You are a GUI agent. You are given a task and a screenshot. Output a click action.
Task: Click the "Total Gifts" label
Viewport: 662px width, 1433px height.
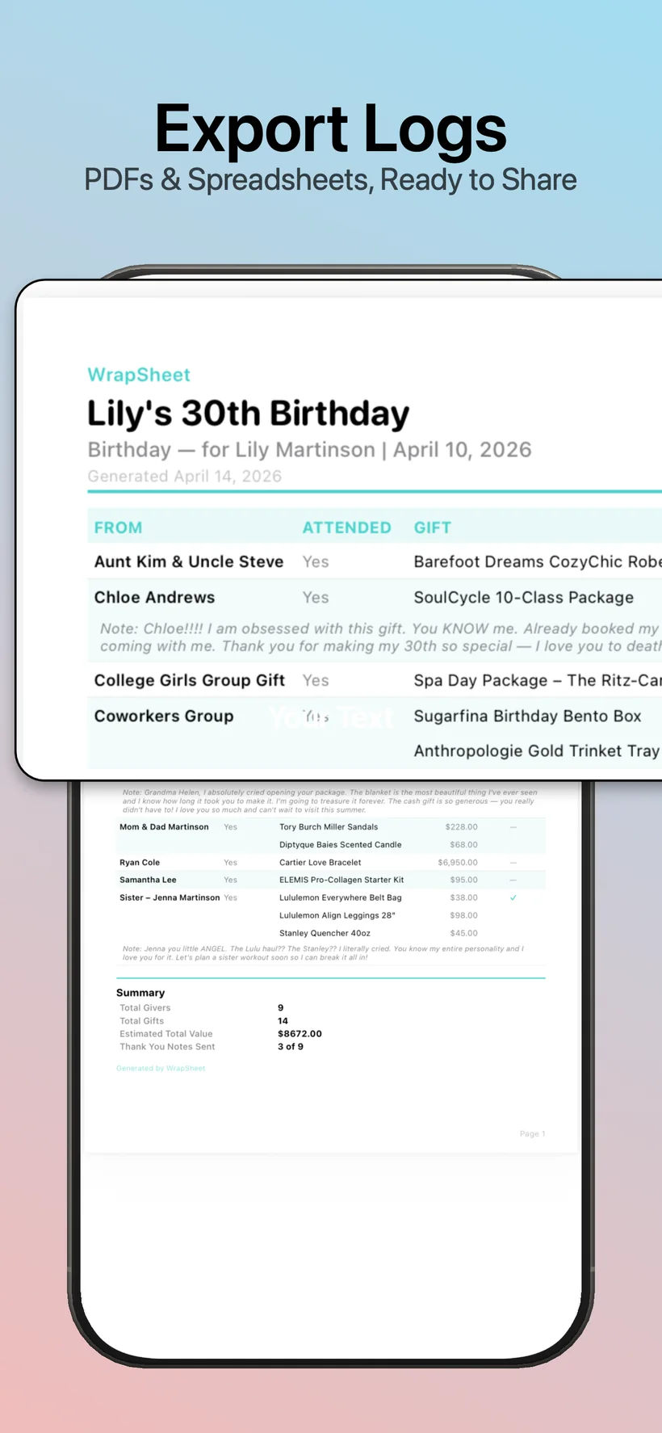(142, 1021)
